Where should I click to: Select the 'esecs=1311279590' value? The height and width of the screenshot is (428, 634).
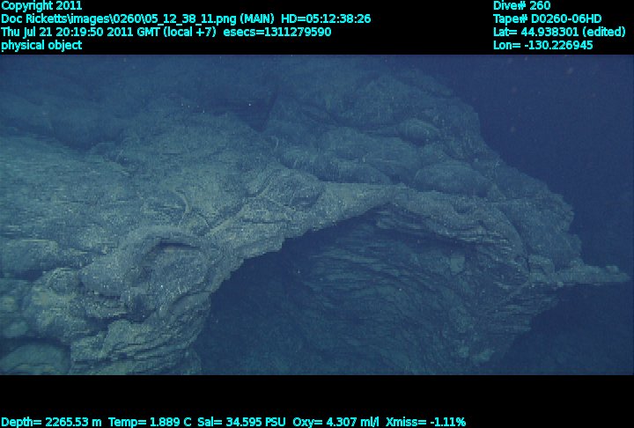pos(277,32)
